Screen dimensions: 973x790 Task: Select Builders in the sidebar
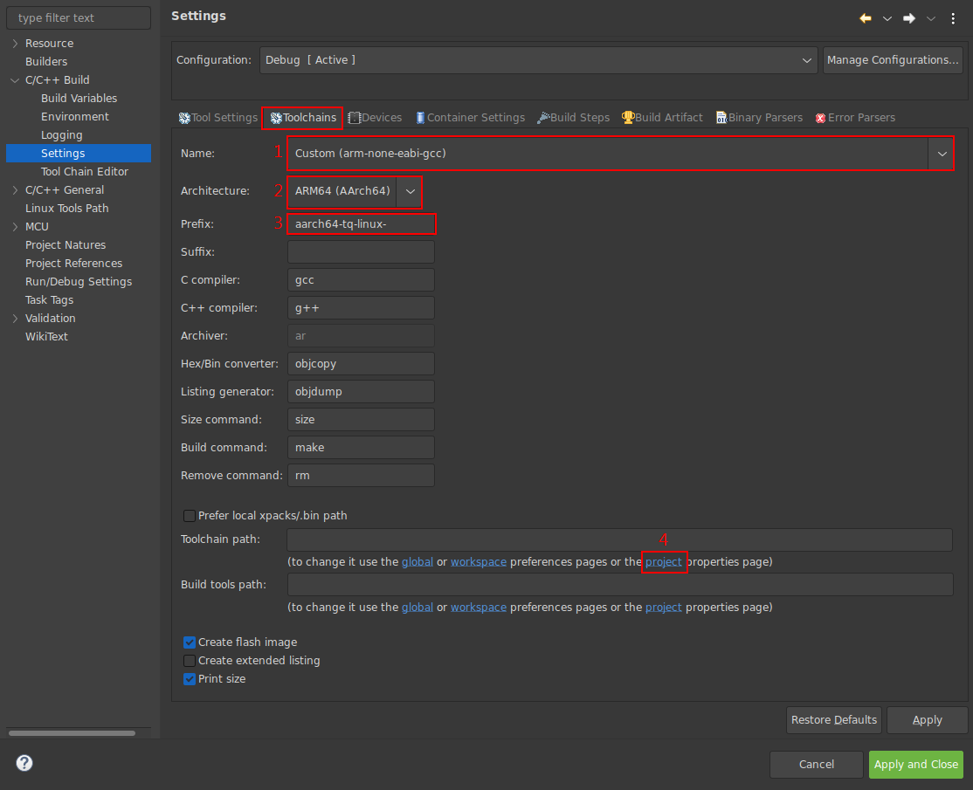click(46, 61)
